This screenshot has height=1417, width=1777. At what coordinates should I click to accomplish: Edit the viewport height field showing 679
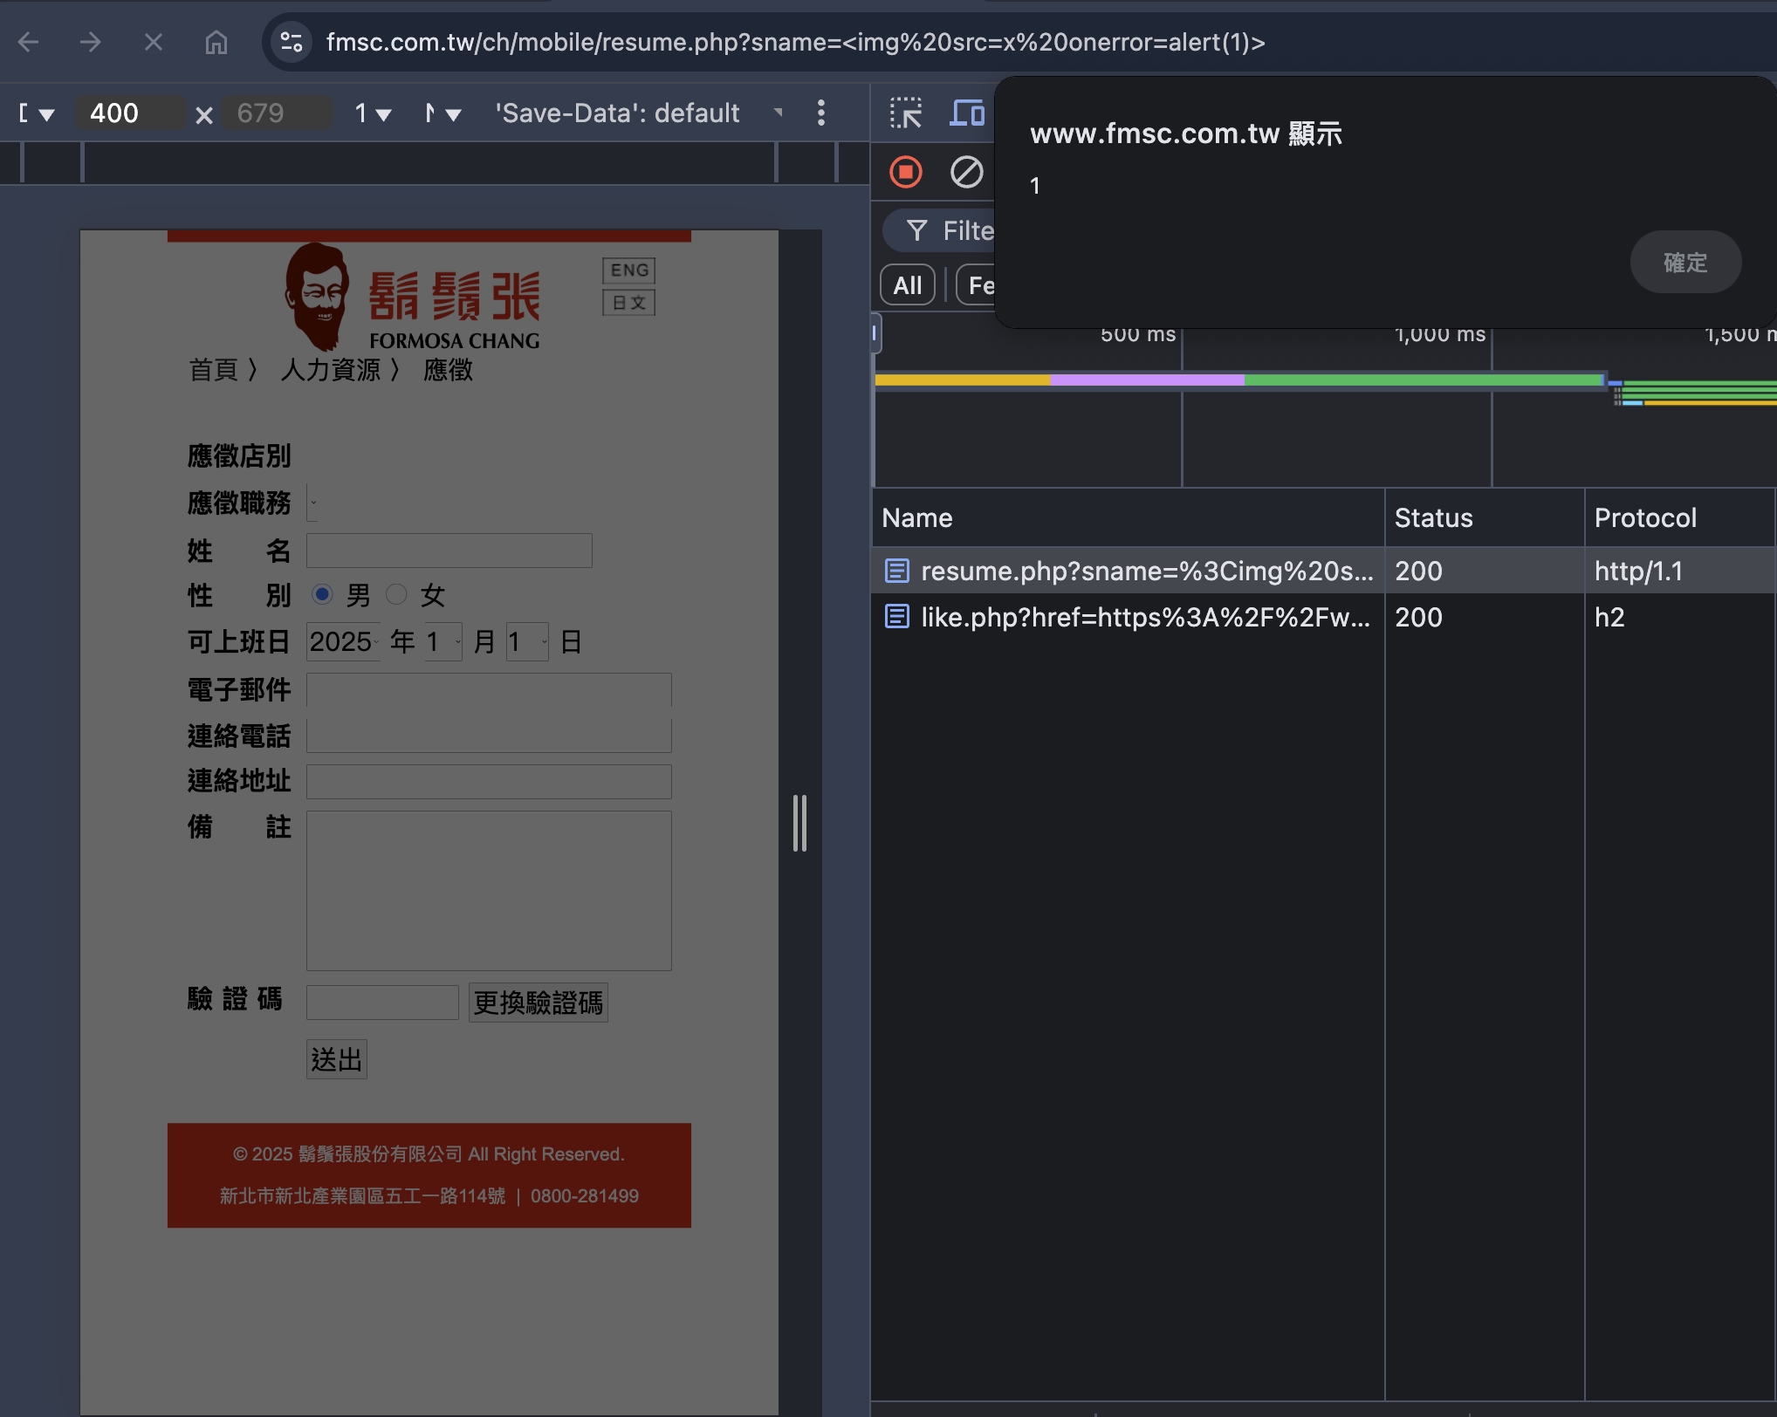click(275, 113)
